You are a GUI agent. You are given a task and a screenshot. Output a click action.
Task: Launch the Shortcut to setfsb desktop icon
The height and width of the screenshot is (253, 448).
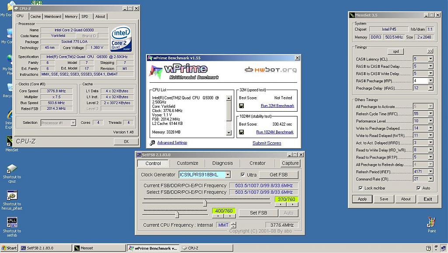(x=12, y=222)
